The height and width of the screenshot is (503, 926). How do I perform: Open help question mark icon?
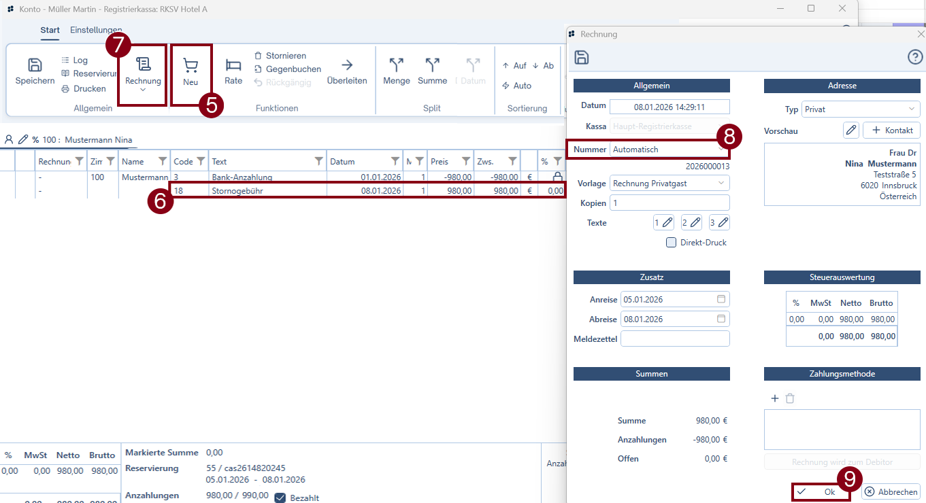click(x=915, y=58)
